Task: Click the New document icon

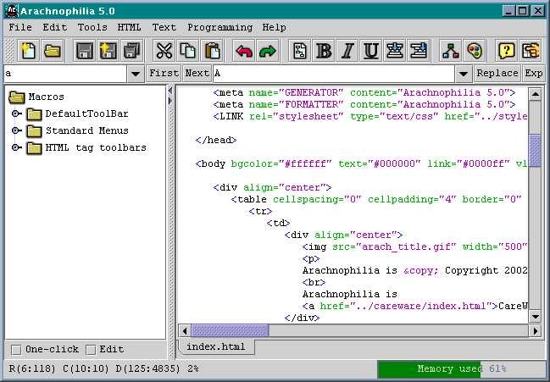Action: point(28,51)
